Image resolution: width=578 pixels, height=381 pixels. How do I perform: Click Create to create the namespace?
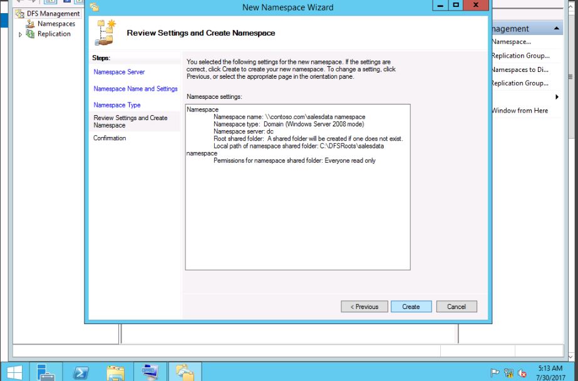pyautogui.click(x=411, y=307)
